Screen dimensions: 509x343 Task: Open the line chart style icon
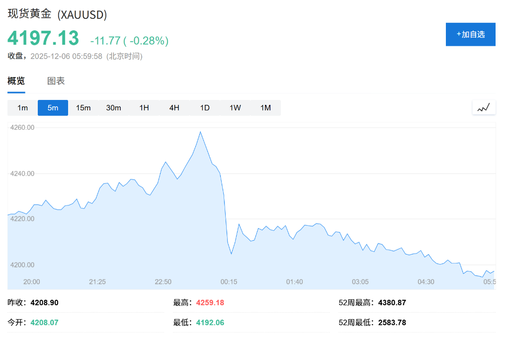coord(483,107)
